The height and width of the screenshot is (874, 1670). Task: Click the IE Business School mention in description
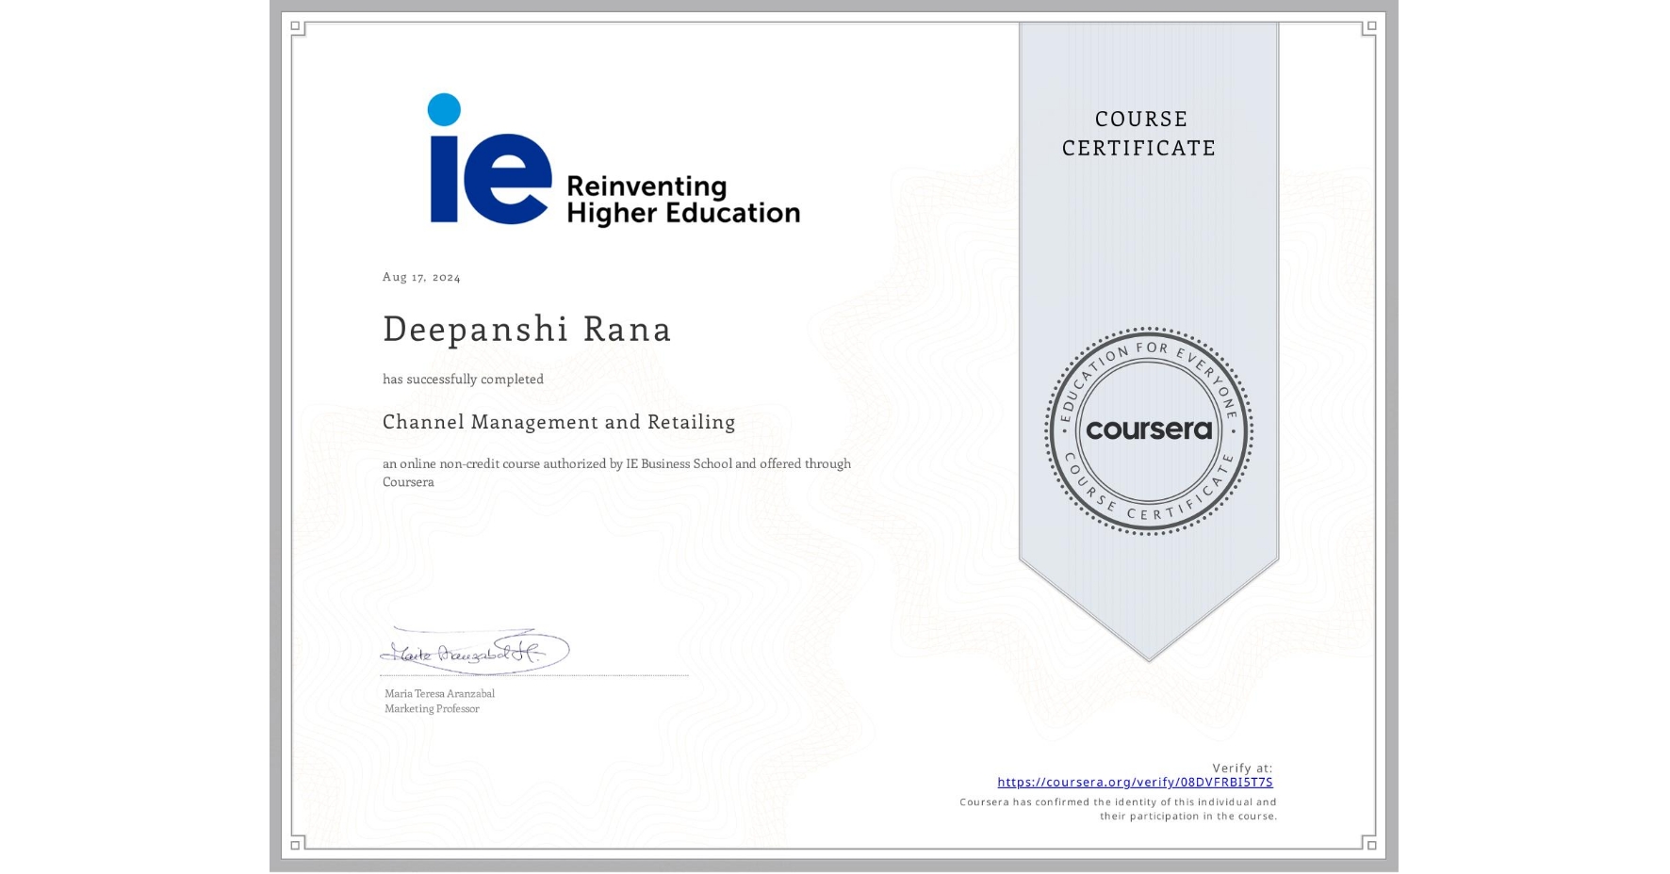[x=679, y=462]
